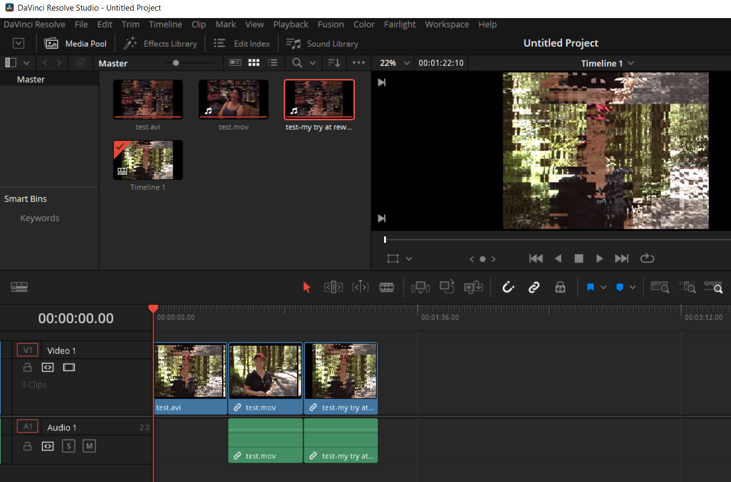The image size is (731, 482).
Task: Open the Timeline menu
Action: point(165,24)
